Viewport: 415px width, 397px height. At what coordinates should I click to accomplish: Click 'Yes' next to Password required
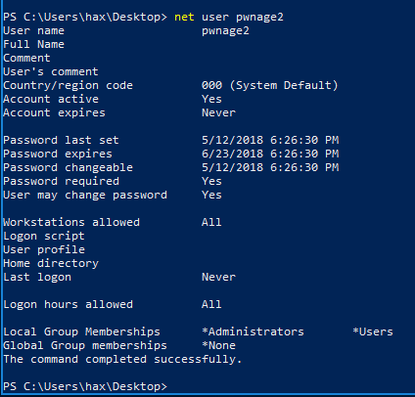point(211,181)
